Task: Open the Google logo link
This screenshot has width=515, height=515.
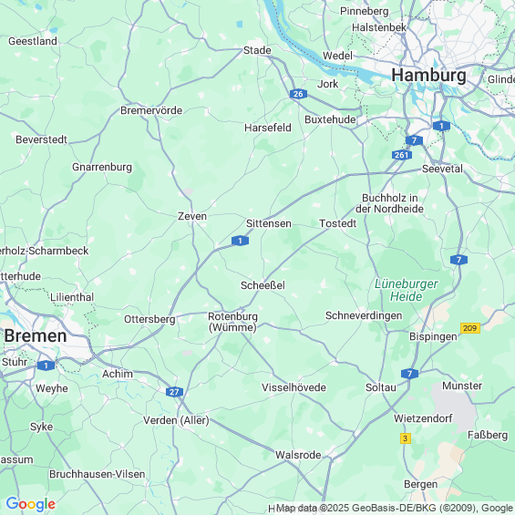Action: (31, 504)
